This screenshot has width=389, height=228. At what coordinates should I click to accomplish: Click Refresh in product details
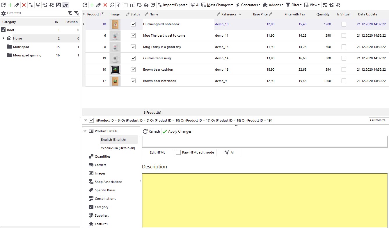[x=151, y=131]
